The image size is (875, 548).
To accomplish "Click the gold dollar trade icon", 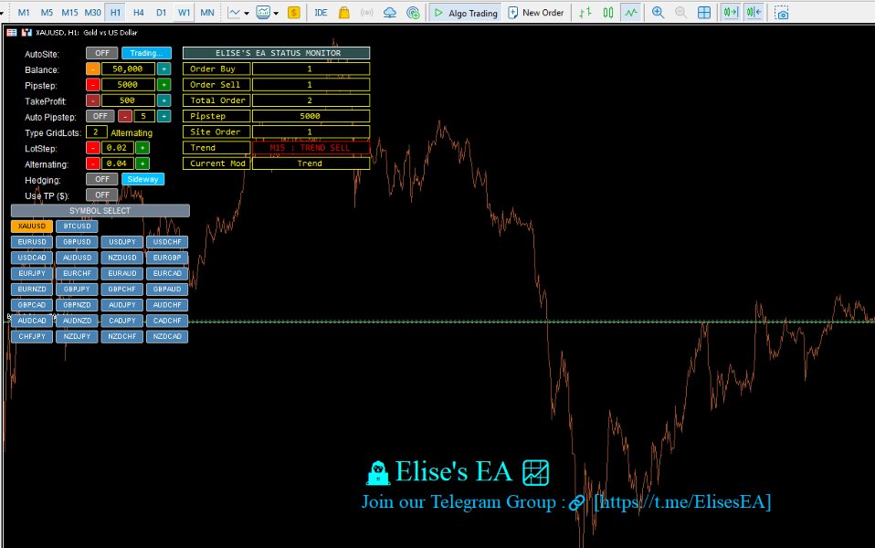I will tap(293, 12).
